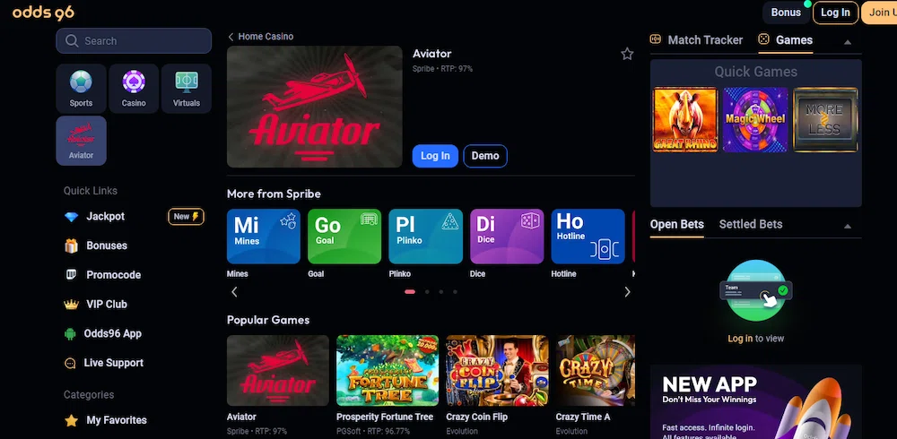Click into the Search field
This screenshot has height=439, width=897.
134,40
